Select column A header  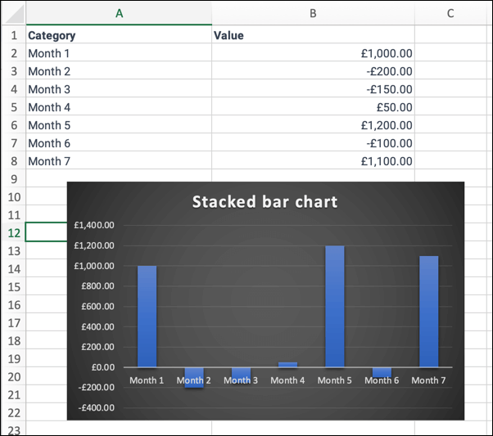point(119,13)
